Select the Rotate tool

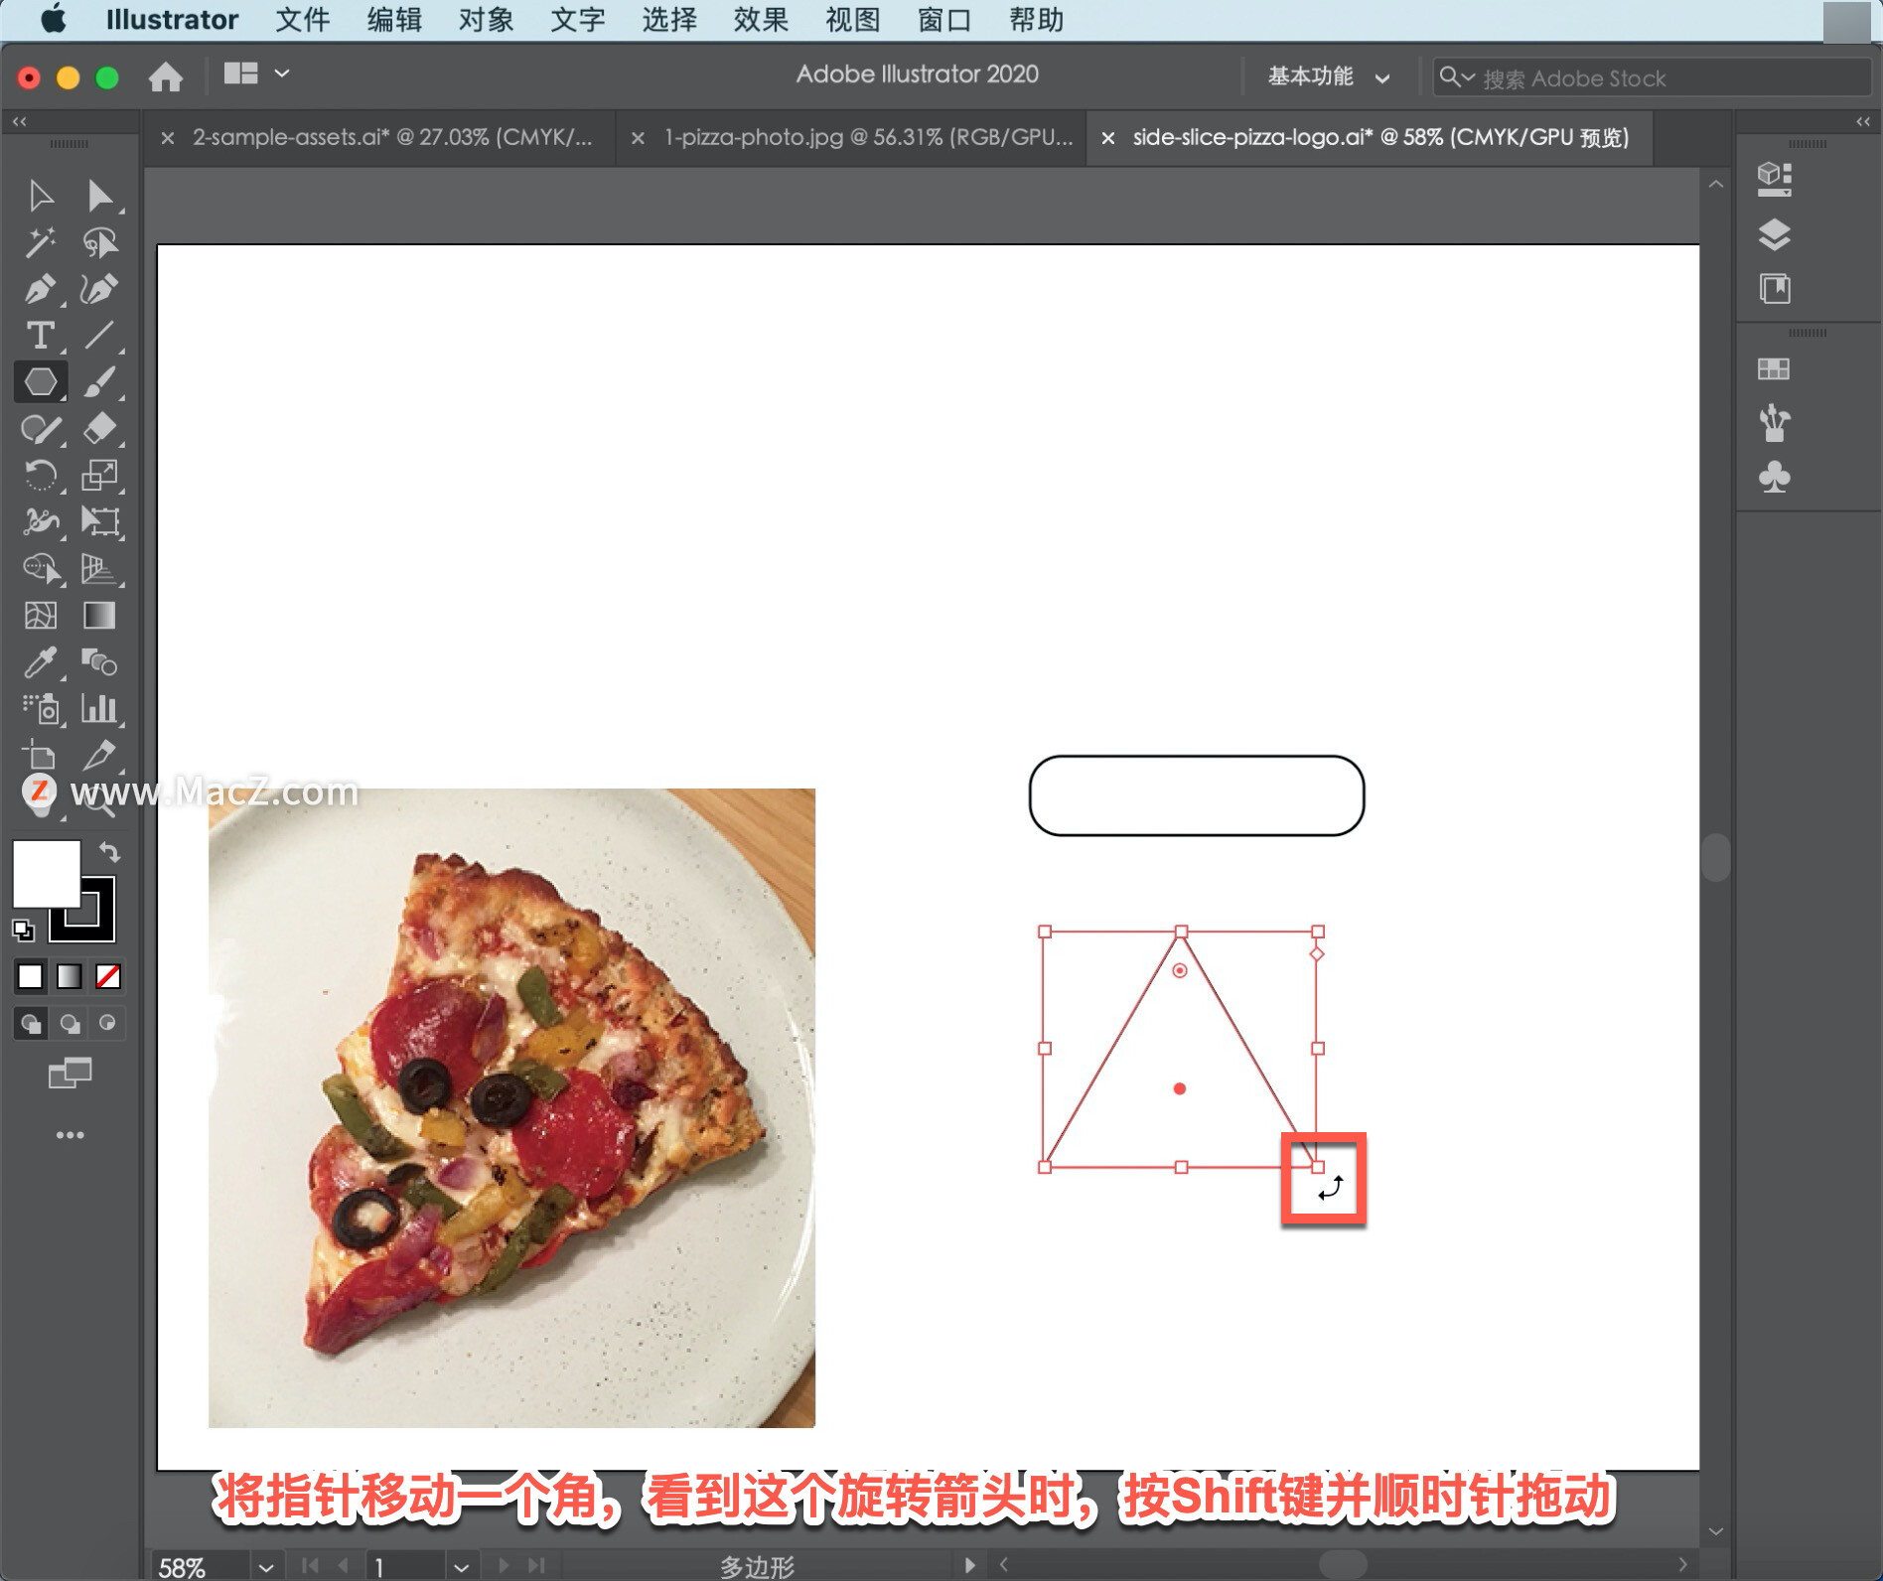[x=41, y=475]
